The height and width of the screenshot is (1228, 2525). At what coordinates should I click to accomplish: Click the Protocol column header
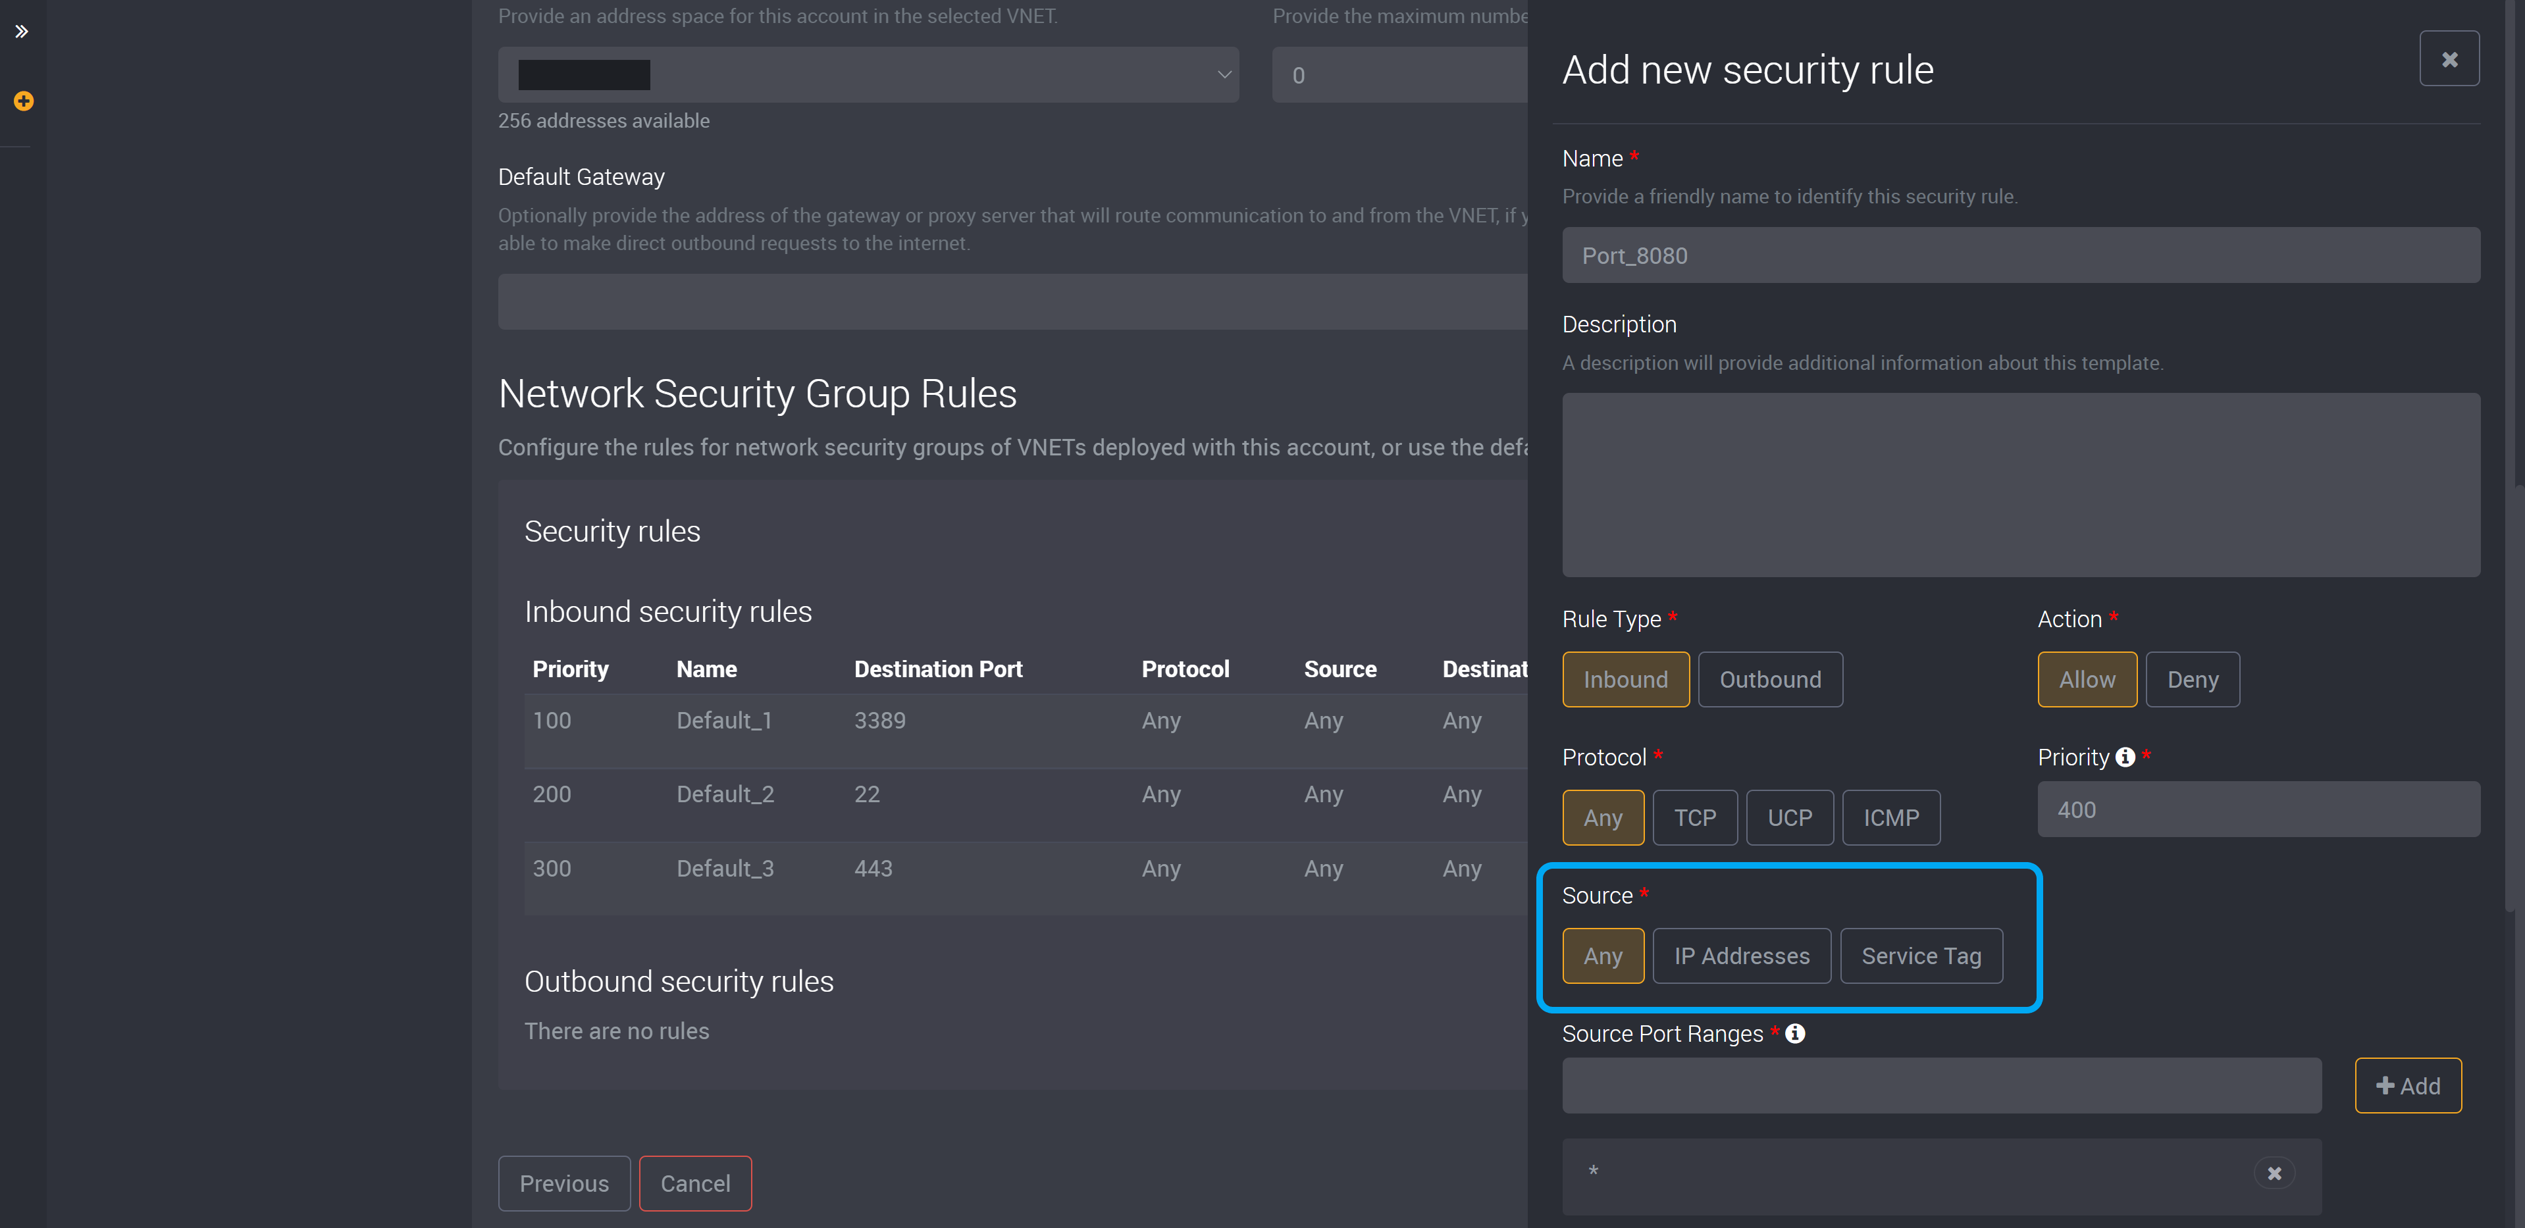click(x=1184, y=669)
